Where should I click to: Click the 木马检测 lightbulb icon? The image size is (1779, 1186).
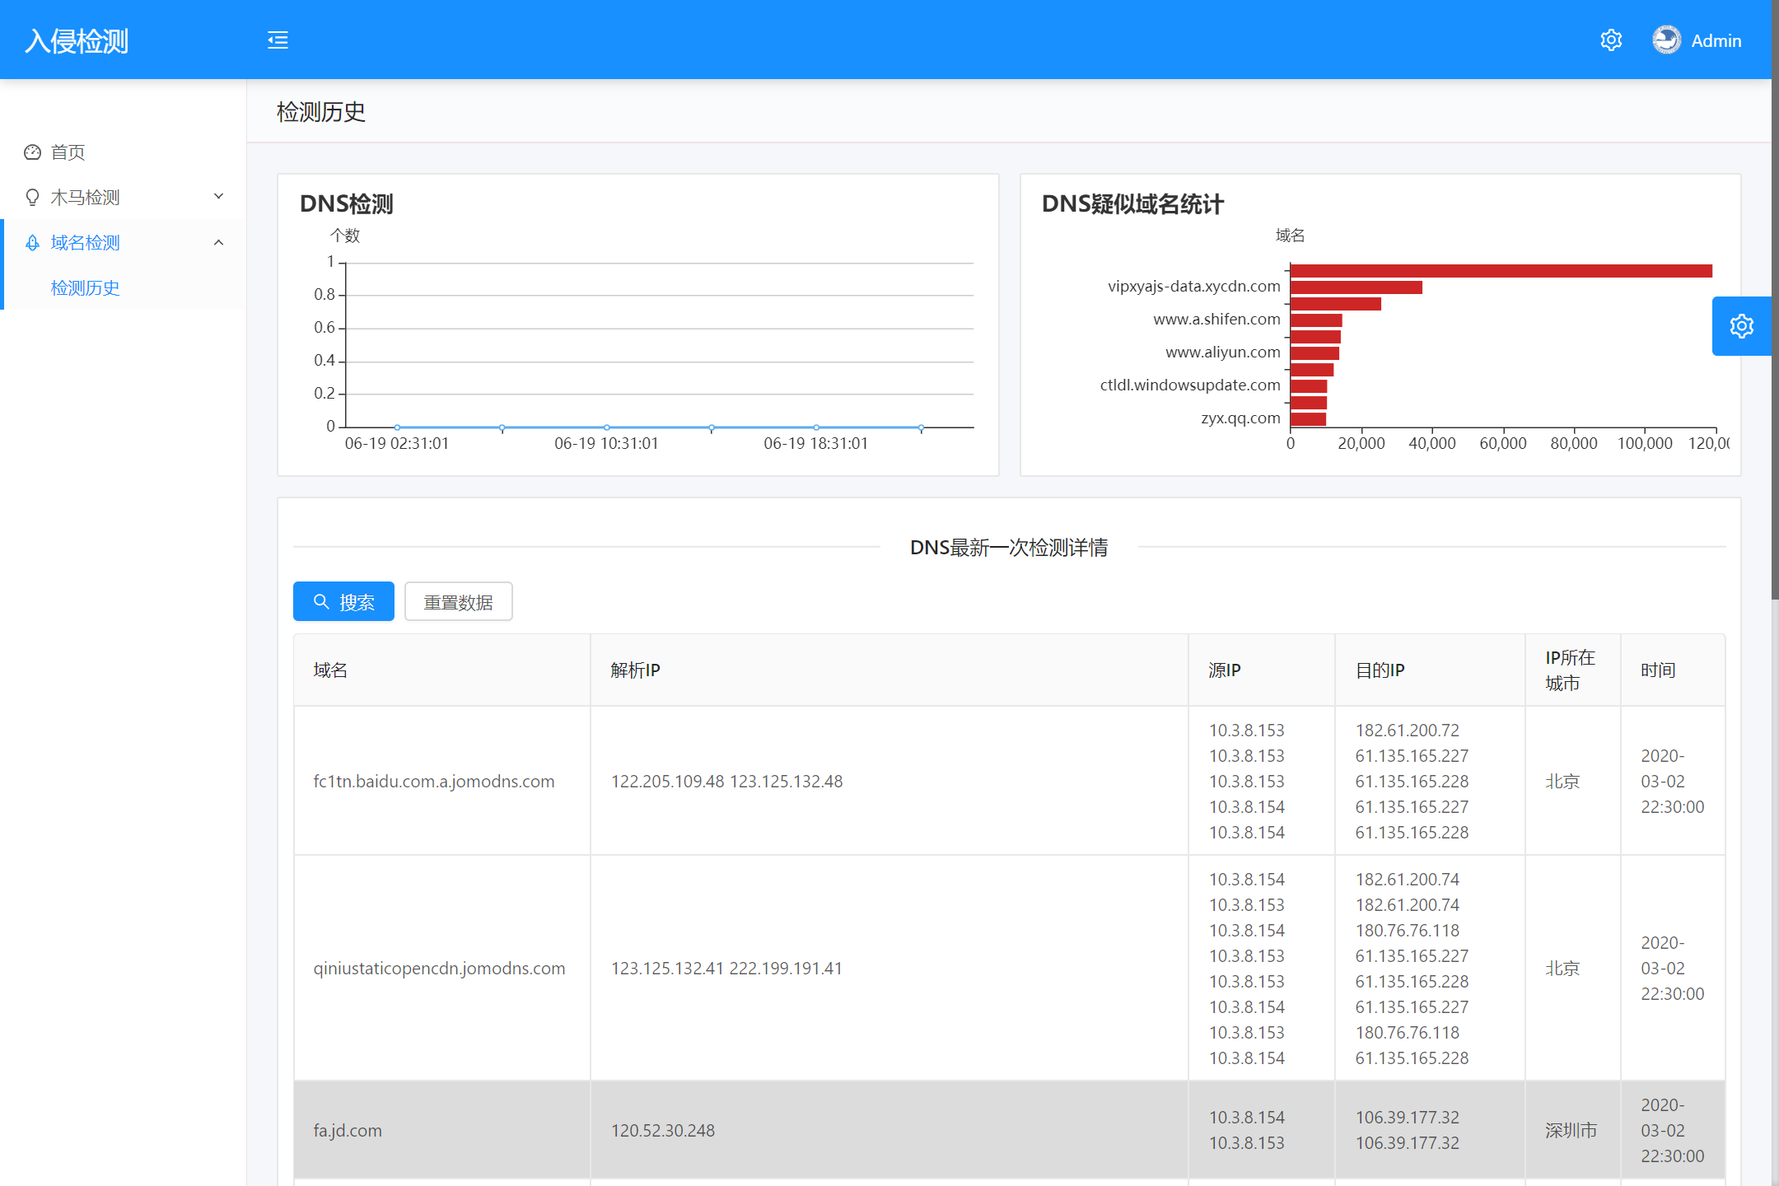[x=33, y=198]
